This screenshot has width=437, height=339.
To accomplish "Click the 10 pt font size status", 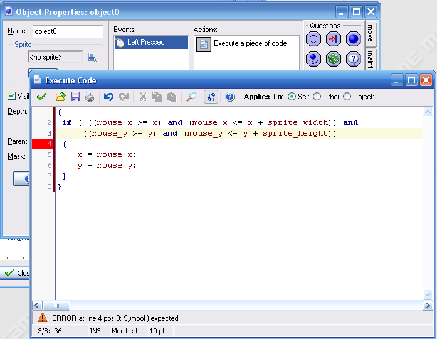I will tap(157, 331).
